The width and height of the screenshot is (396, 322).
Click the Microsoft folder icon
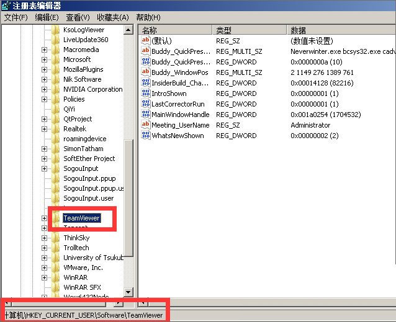[56, 59]
